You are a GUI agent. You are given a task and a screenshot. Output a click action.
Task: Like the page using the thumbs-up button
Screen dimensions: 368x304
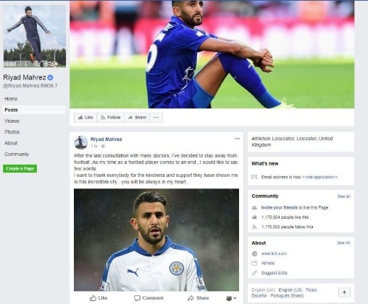point(85,118)
